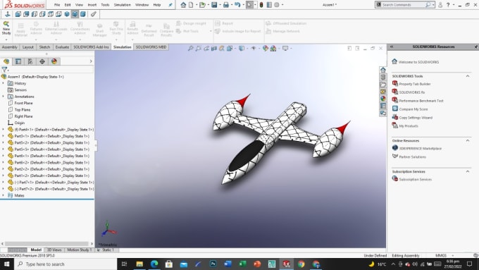The width and height of the screenshot is (479, 270).
Task: Select the Front Plane tree item
Action: point(23,103)
